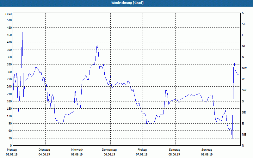
Task: Click the 330 degree axis label
Action: click(x=9, y=64)
